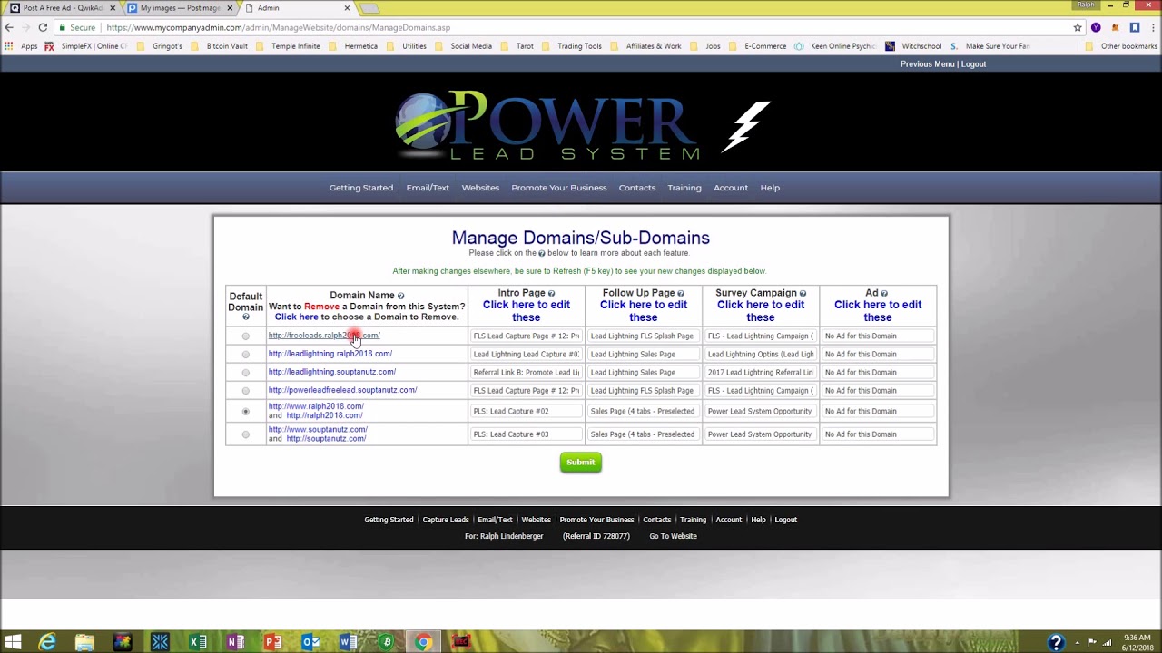
Task: Launch Internet Explorer from the taskbar
Action: (47, 642)
